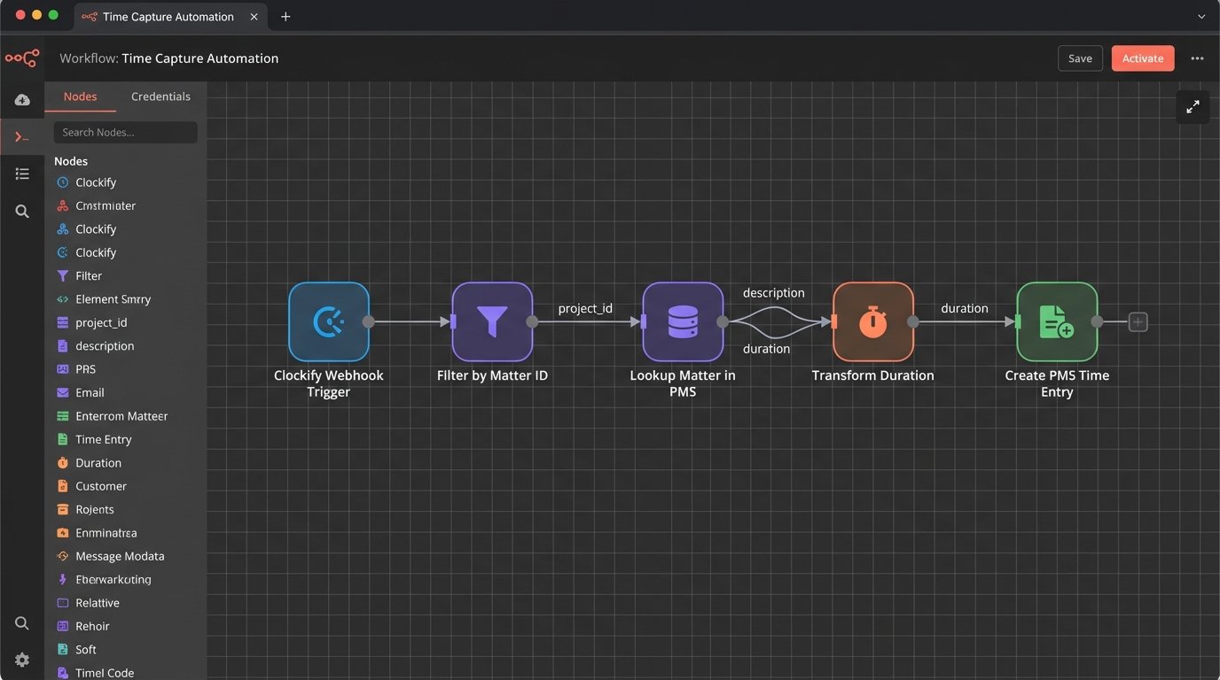Click the canvas fullscreen expand icon

1193,106
